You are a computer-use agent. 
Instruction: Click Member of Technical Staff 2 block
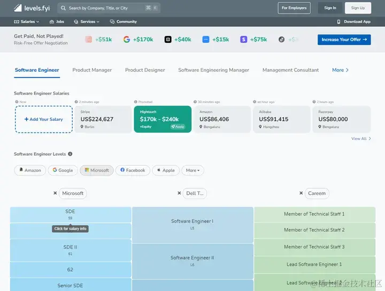click(x=314, y=231)
